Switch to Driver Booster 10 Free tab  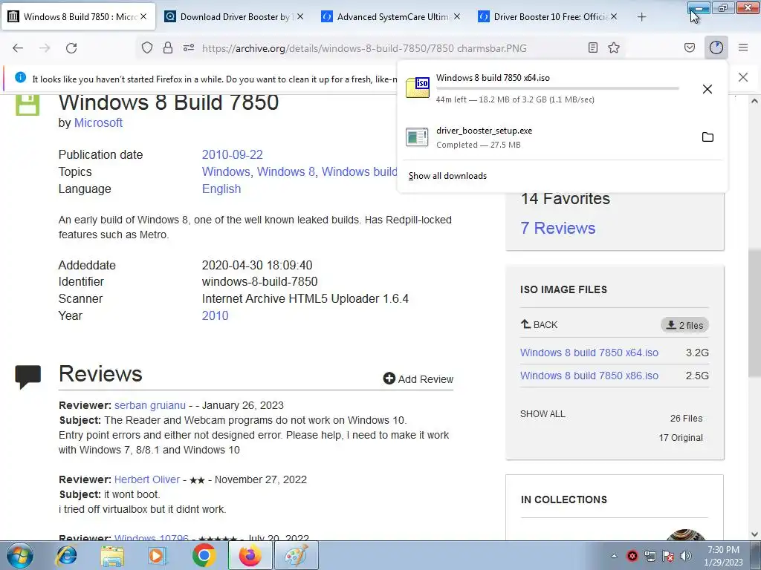[549, 17]
